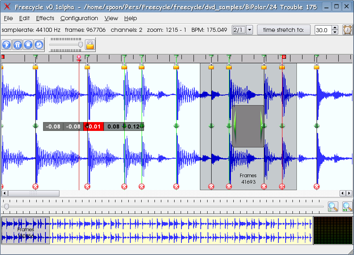Click the zoom slider handle below waveform
This screenshot has height=255, width=354.
coord(6,207)
